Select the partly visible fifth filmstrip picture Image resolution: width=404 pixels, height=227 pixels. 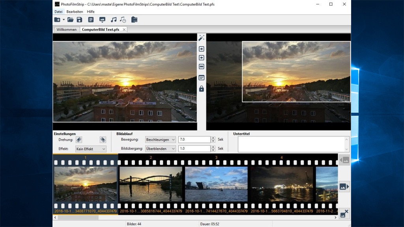pos(327,184)
